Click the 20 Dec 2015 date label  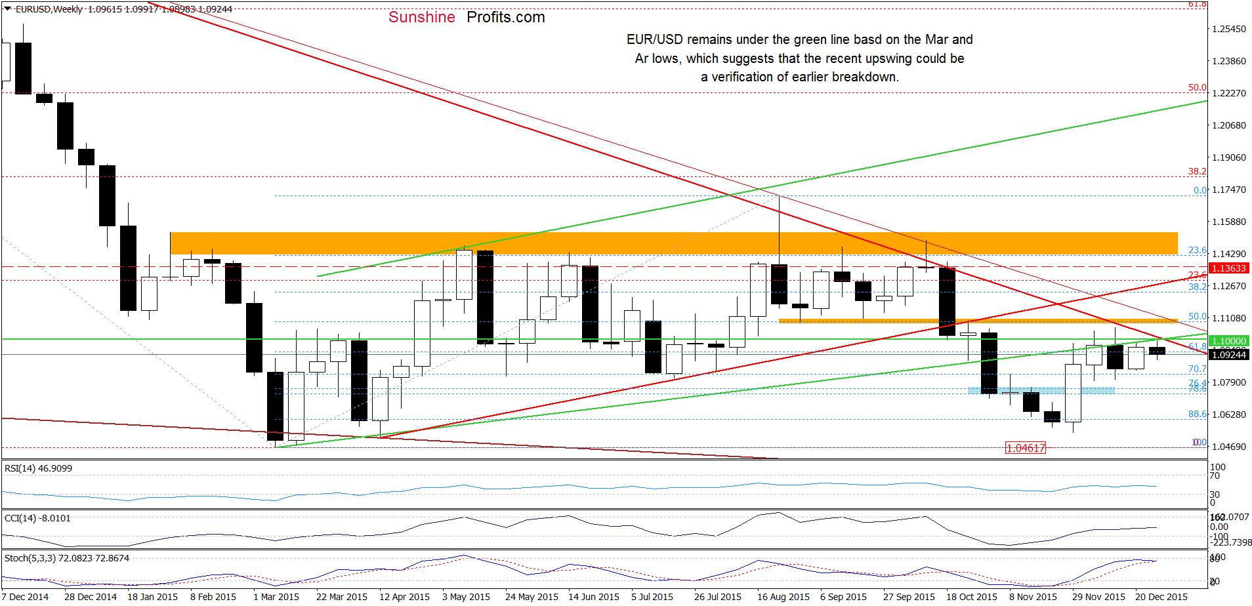[1161, 597]
